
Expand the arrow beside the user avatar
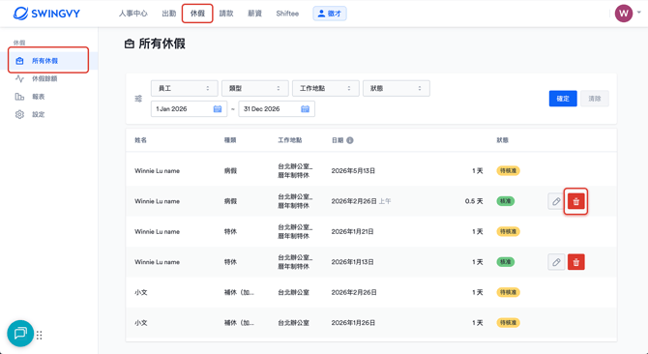[x=639, y=13]
